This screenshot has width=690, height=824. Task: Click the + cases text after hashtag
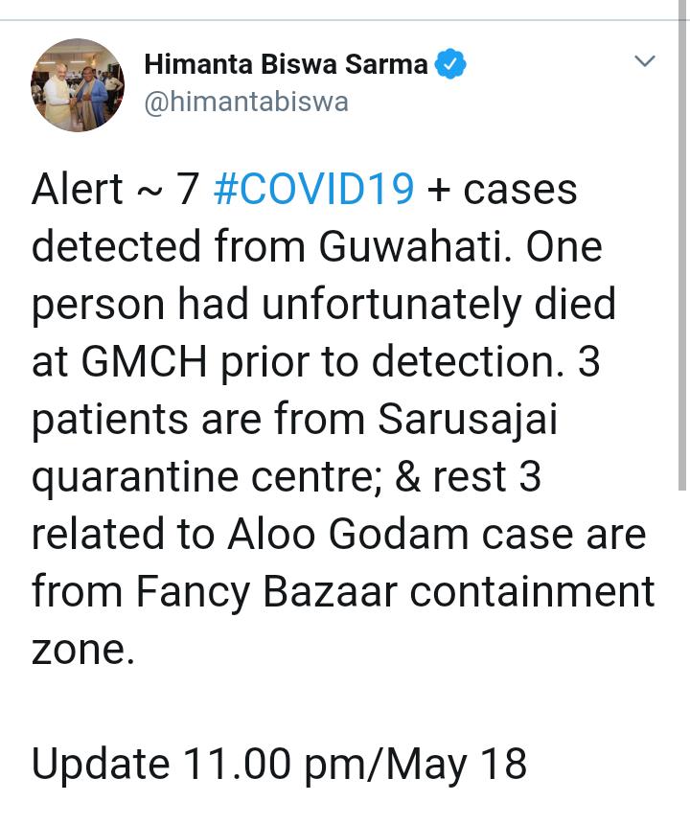click(501, 190)
